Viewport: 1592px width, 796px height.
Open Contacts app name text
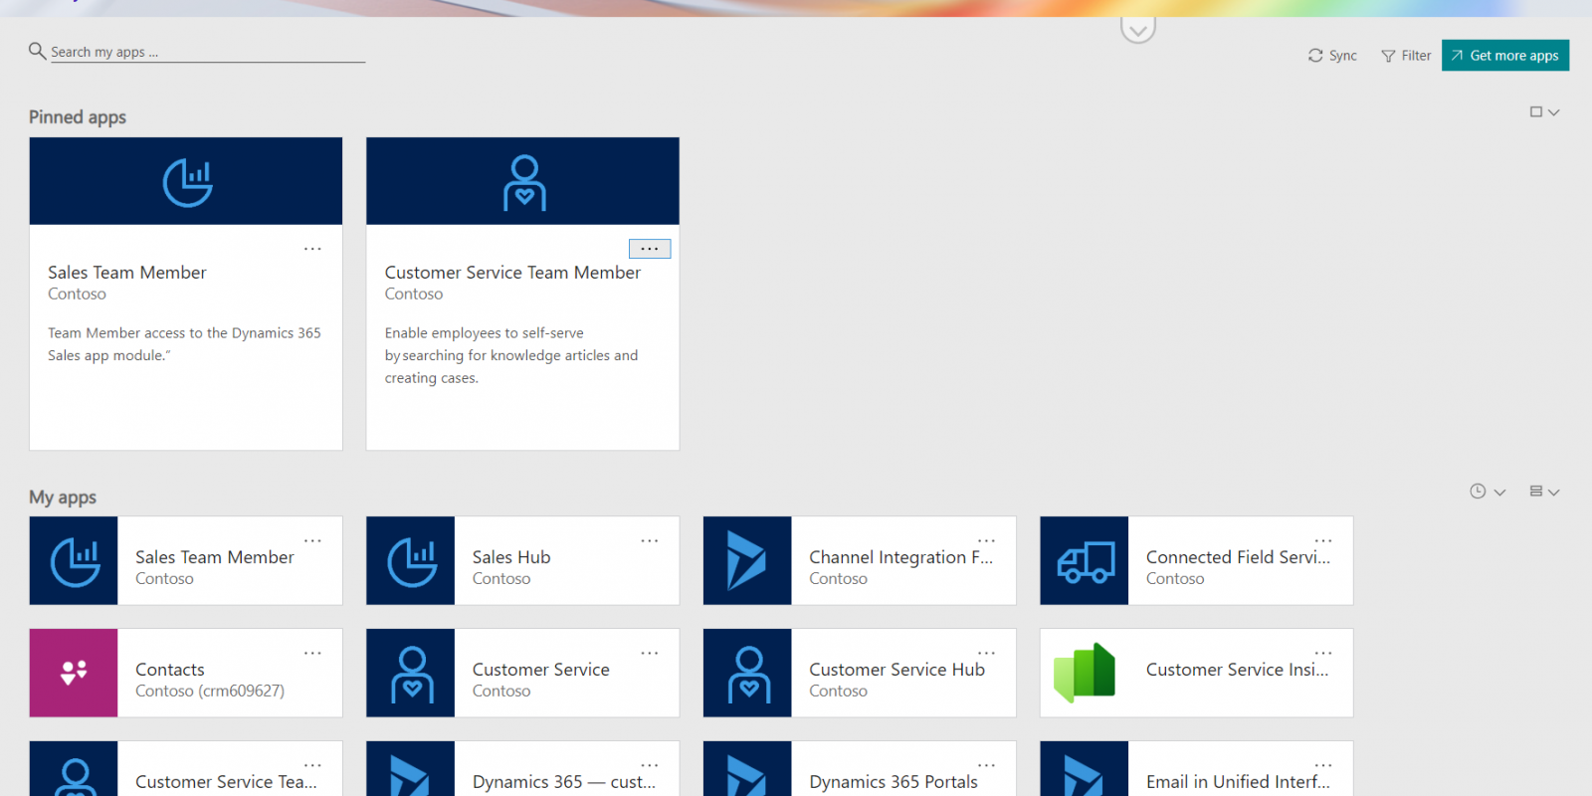tap(170, 670)
